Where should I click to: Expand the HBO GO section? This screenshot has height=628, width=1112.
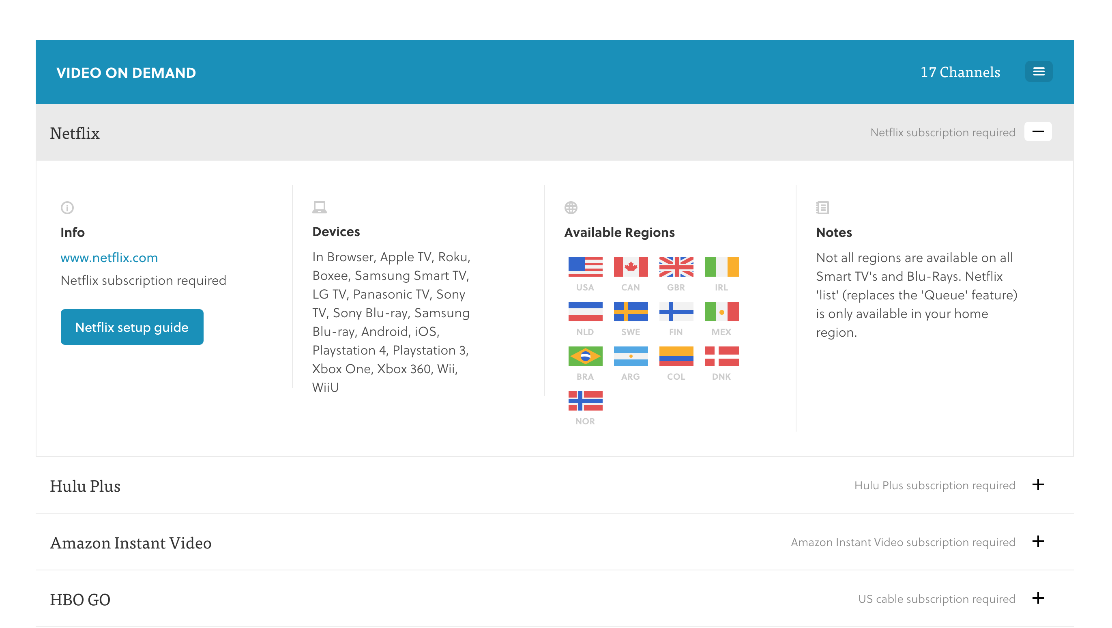coord(1038,598)
